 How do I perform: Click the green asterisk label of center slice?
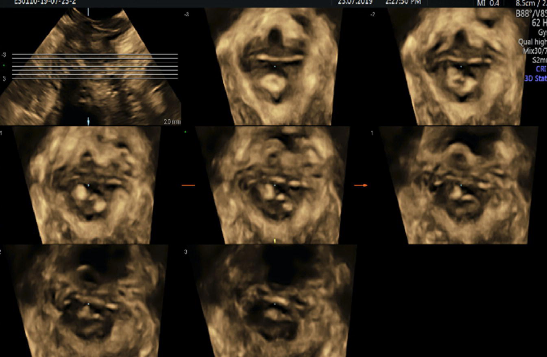[185, 132]
